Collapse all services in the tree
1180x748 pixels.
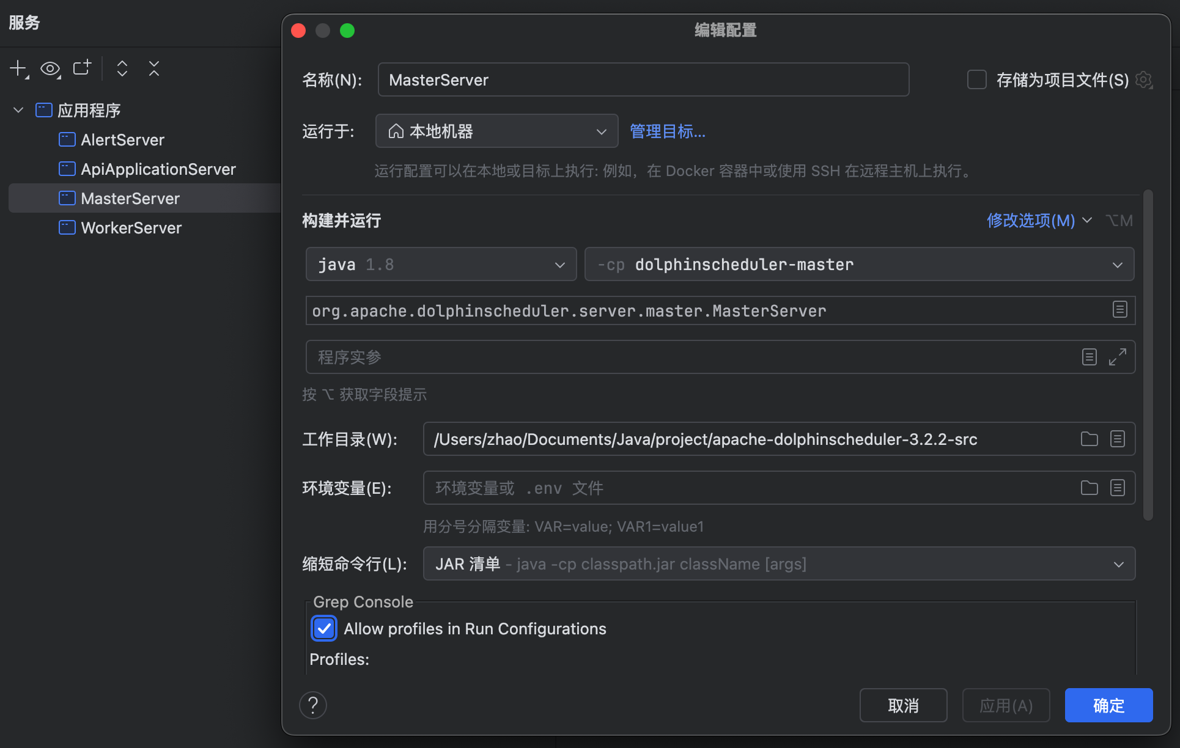pos(154,68)
